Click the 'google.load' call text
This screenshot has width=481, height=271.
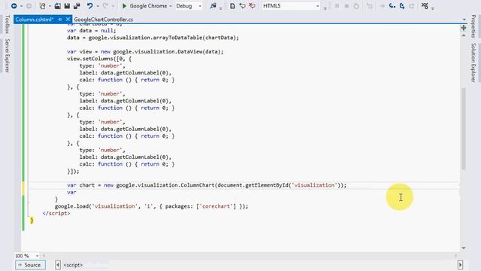[71, 206]
